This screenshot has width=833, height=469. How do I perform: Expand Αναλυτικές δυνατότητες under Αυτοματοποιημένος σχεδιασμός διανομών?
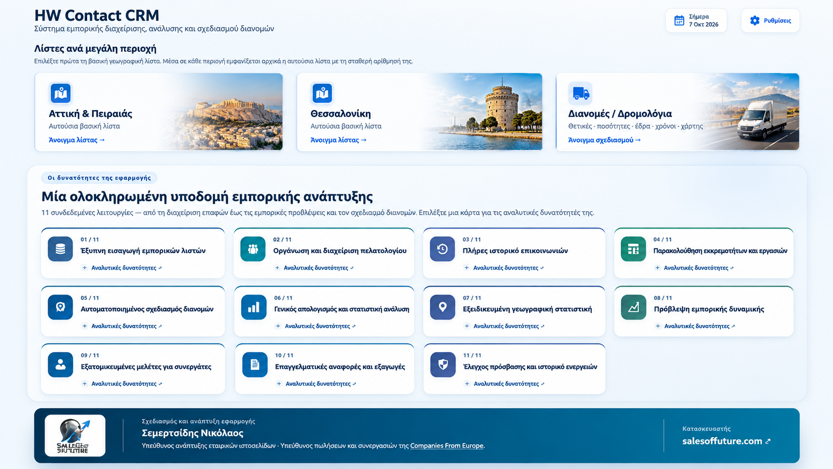[x=122, y=326]
